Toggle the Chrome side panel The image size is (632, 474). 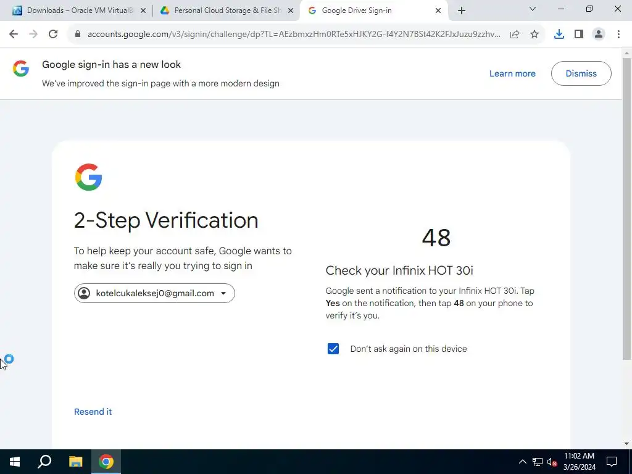pos(579,35)
